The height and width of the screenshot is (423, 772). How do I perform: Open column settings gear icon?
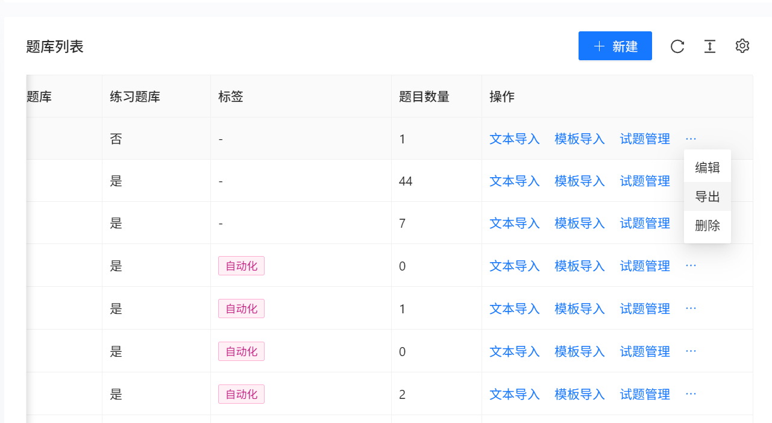point(742,46)
